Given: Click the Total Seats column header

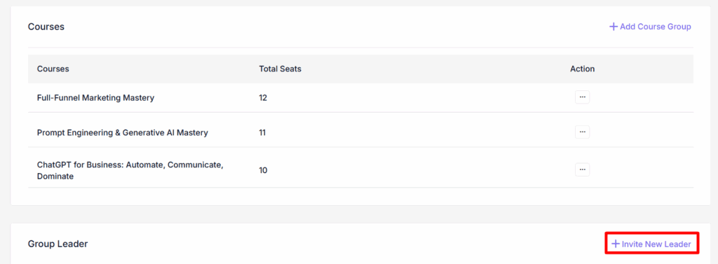Looking at the screenshot, I should [x=280, y=69].
